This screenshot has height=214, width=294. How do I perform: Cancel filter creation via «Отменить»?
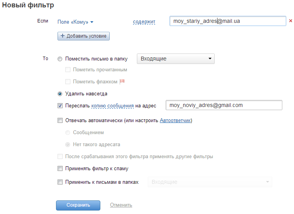[121, 205]
